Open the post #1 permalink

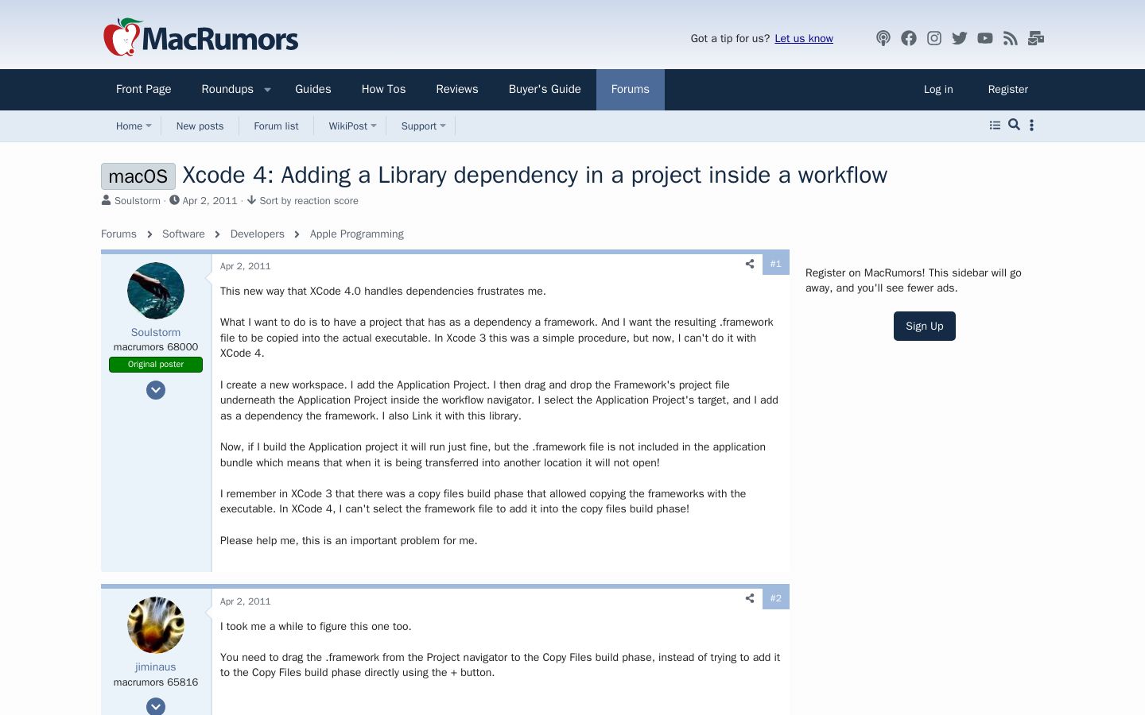click(x=776, y=264)
